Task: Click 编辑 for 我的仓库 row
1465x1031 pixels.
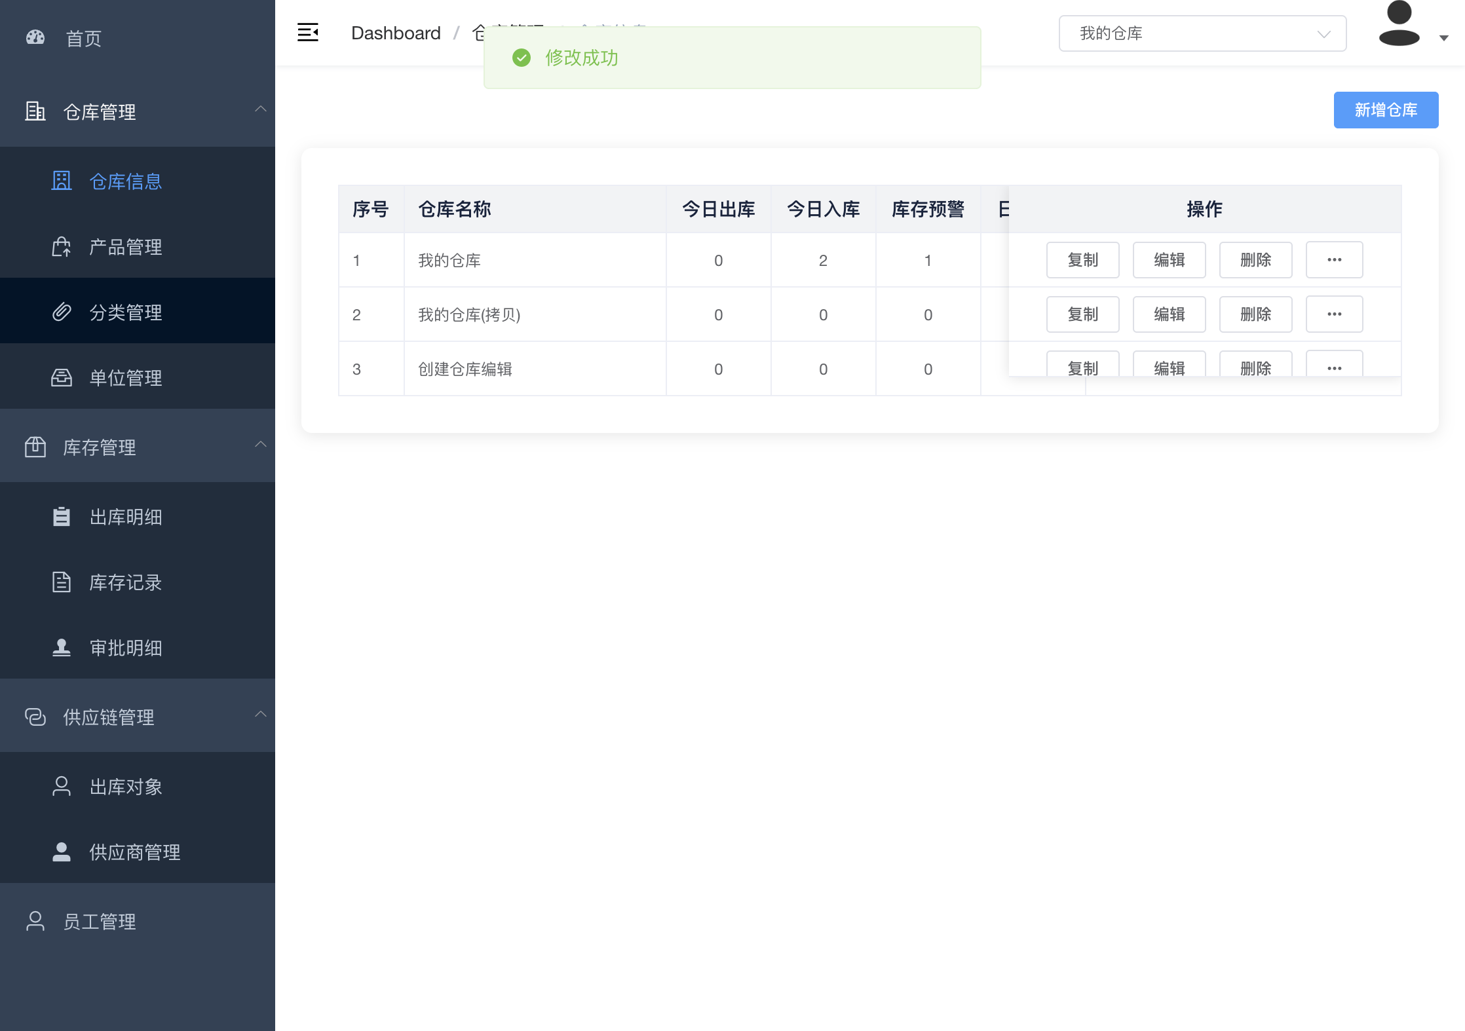Action: point(1169,260)
